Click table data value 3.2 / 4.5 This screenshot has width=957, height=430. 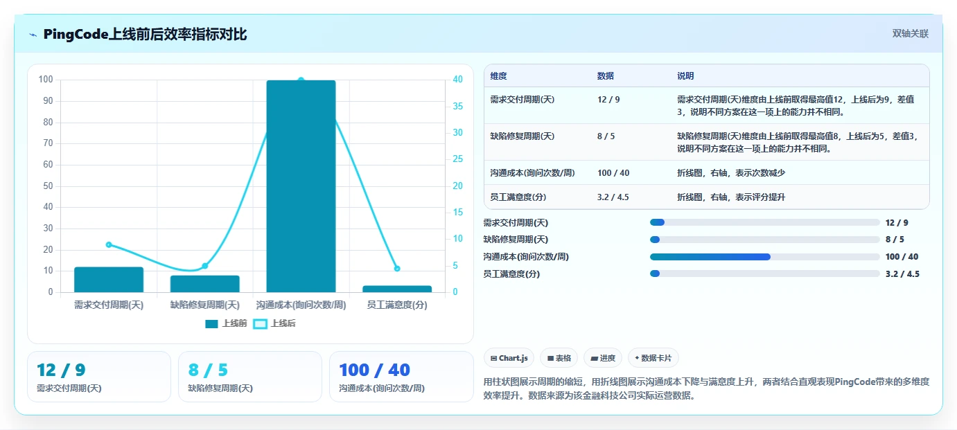pos(613,197)
